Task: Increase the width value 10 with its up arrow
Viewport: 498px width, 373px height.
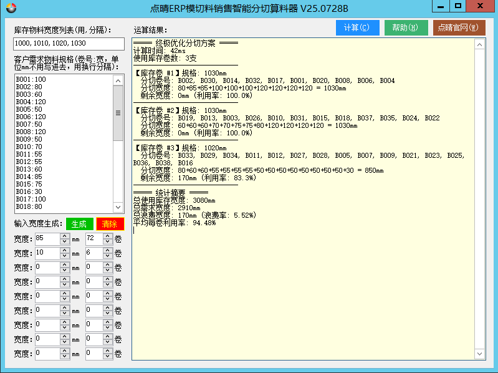Action: (65, 249)
